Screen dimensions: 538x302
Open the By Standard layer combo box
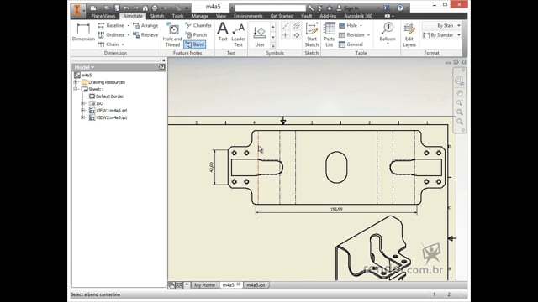point(441,26)
